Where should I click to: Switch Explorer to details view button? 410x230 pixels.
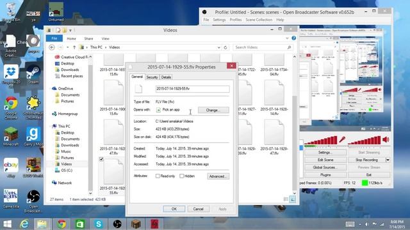(x=286, y=199)
